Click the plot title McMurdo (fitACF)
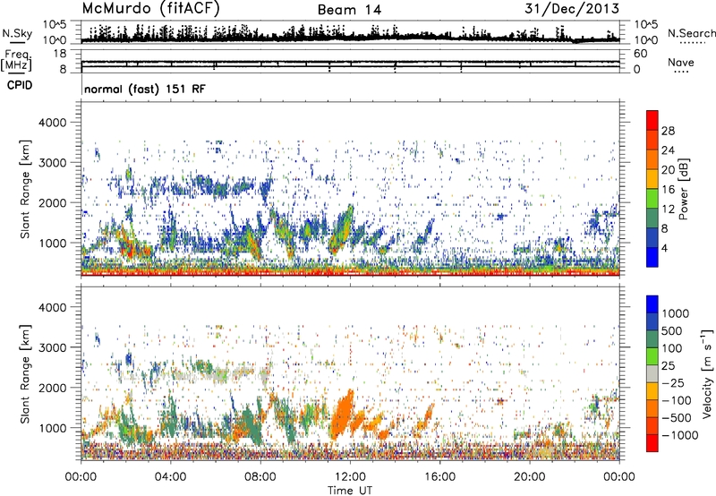716x496 pixels. tap(150, 8)
